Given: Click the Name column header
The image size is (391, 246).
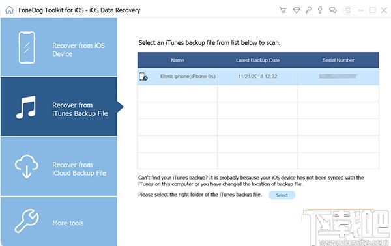Looking at the screenshot, I should pyautogui.click(x=177, y=61).
